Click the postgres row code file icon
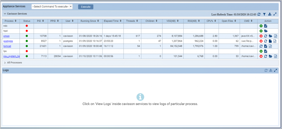The height and width of the screenshot is (129, 282). tap(275, 41)
